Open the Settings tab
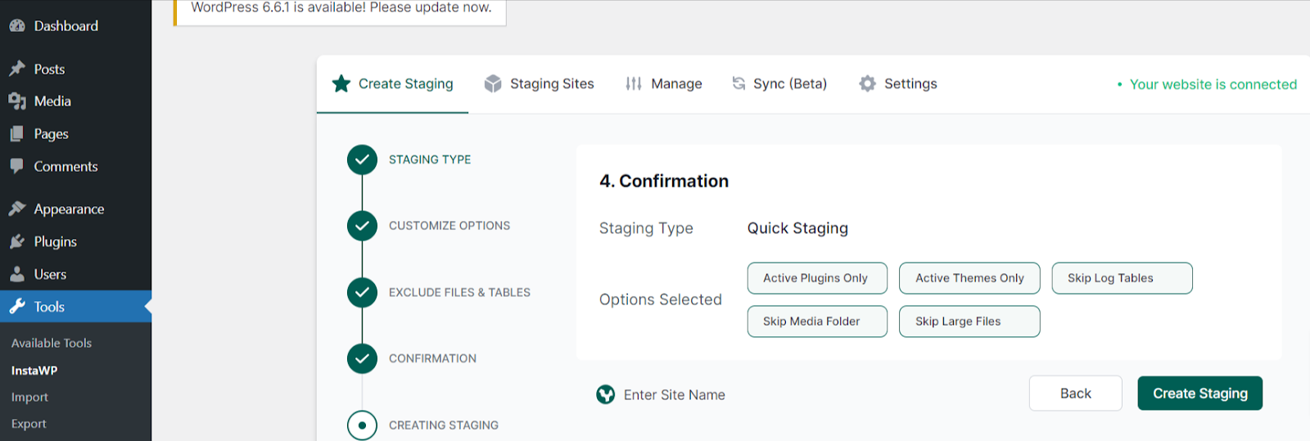The width and height of the screenshot is (1310, 441). [x=898, y=83]
